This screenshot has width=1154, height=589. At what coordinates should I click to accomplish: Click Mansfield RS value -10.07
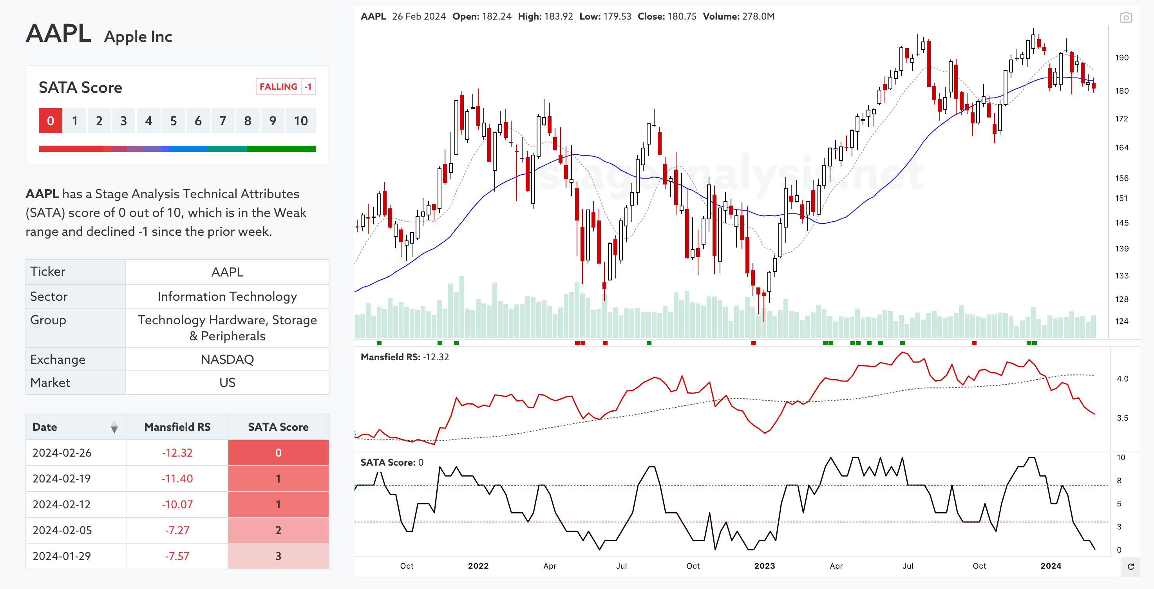[x=177, y=504]
